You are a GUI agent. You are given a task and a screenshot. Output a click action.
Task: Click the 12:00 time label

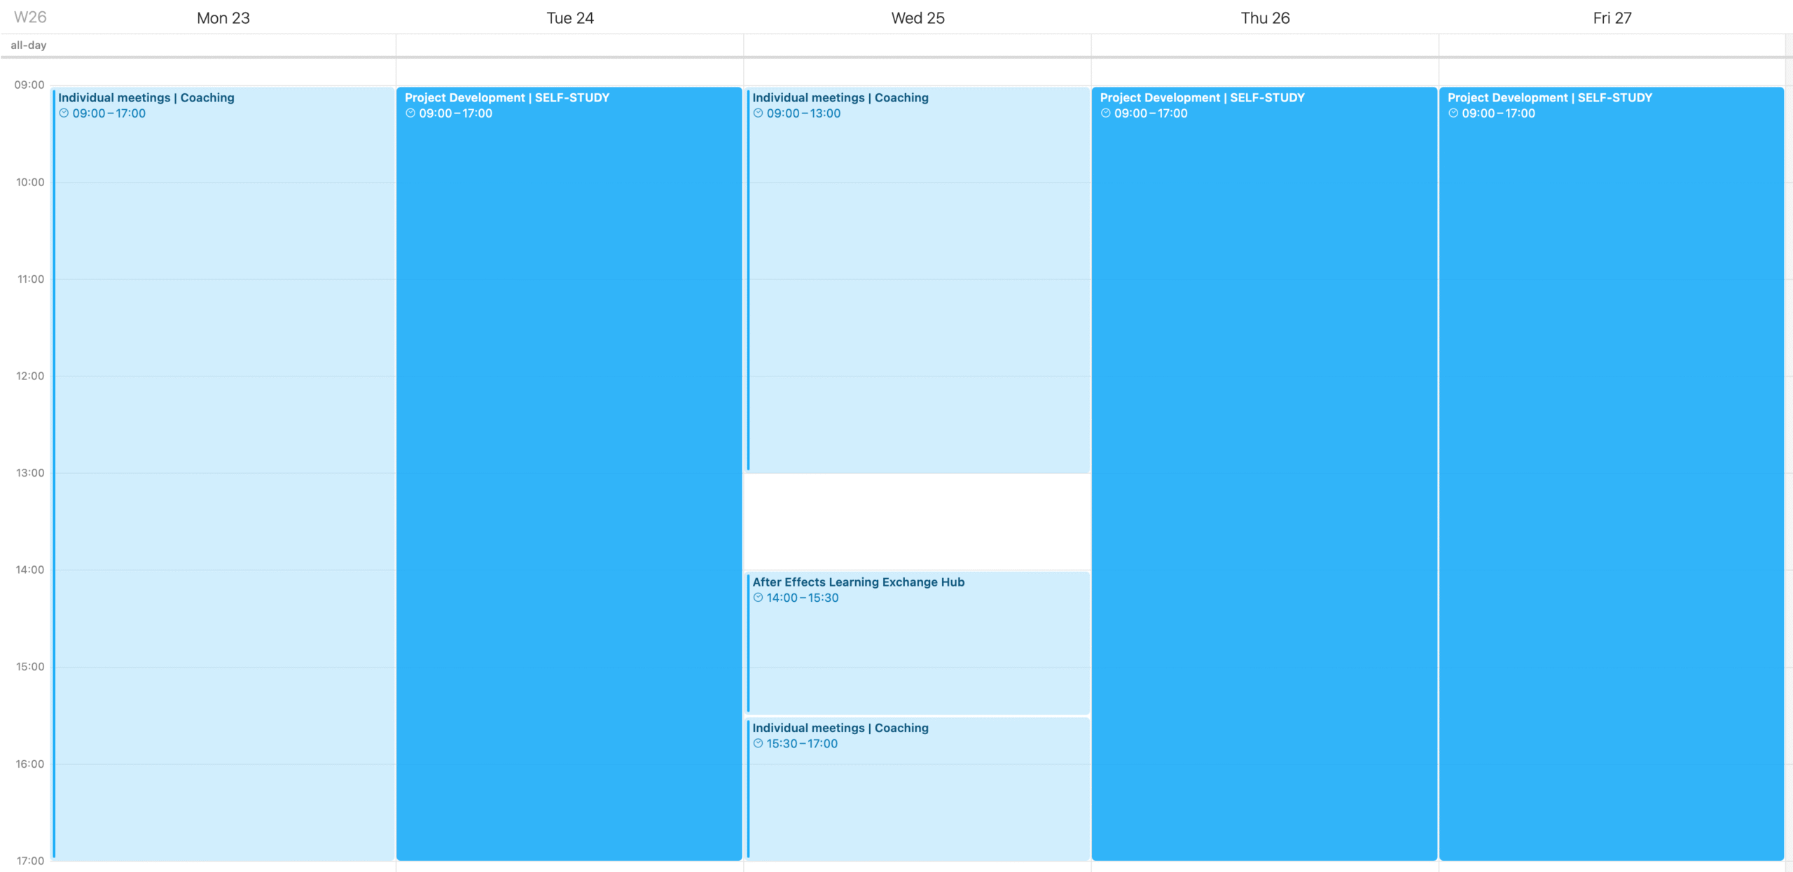coord(30,377)
